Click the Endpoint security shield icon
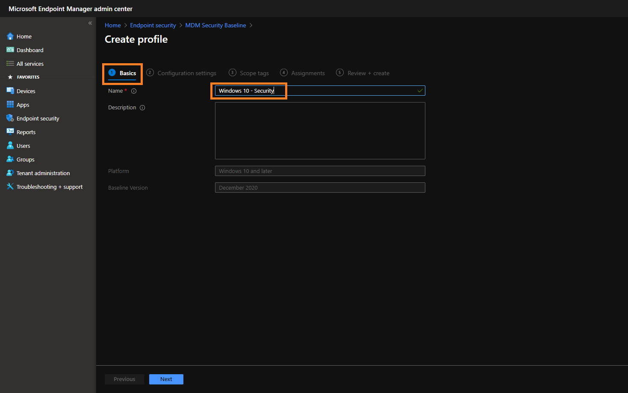This screenshot has height=393, width=628. 10,118
